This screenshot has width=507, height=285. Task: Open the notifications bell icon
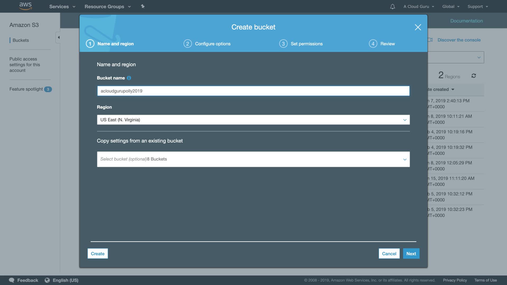coord(392,7)
